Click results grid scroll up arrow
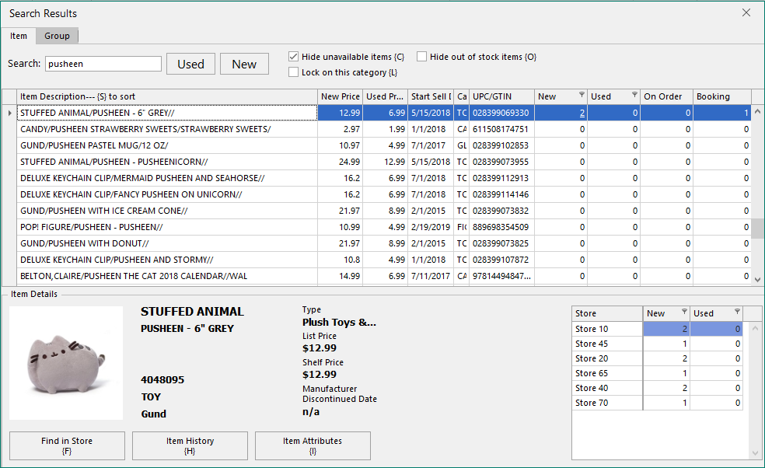The width and height of the screenshot is (765, 468). tap(758, 112)
